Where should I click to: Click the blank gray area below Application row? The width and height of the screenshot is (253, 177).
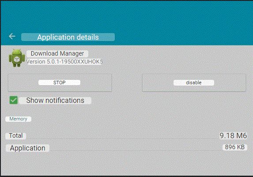tap(126, 163)
